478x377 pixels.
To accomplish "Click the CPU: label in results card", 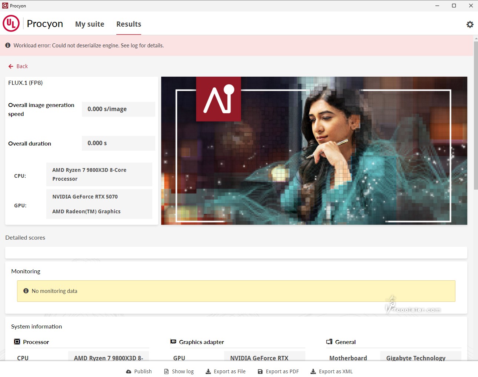I will coord(20,176).
